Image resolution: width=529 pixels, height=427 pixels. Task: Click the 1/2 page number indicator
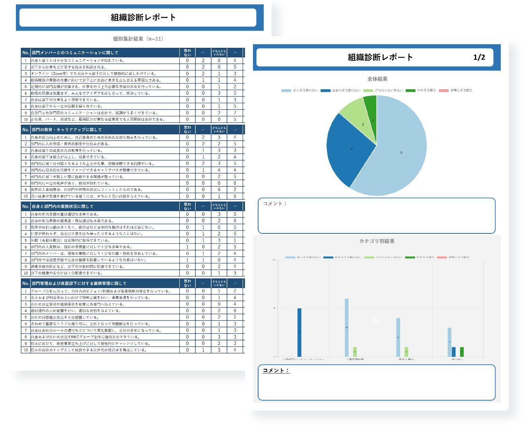tap(479, 57)
